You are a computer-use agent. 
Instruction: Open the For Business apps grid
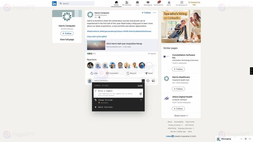pyautogui.click(x=182, y=3)
